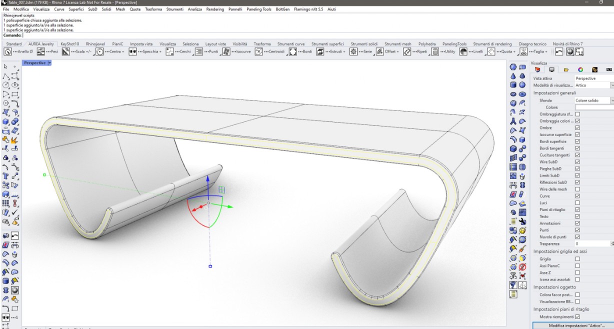Open the Cerchi circles tool icon
The width and height of the screenshot is (614, 329).
pyautogui.click(x=170, y=51)
